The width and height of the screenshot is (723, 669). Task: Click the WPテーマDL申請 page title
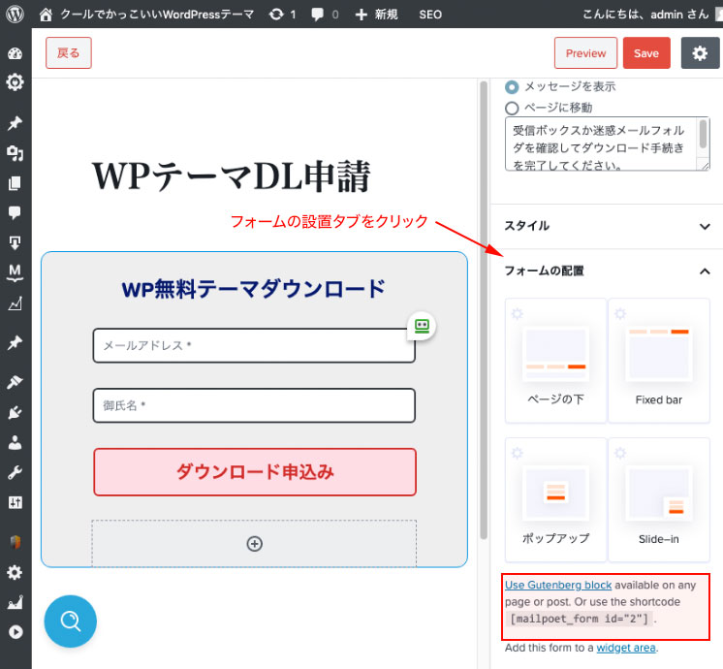(231, 175)
